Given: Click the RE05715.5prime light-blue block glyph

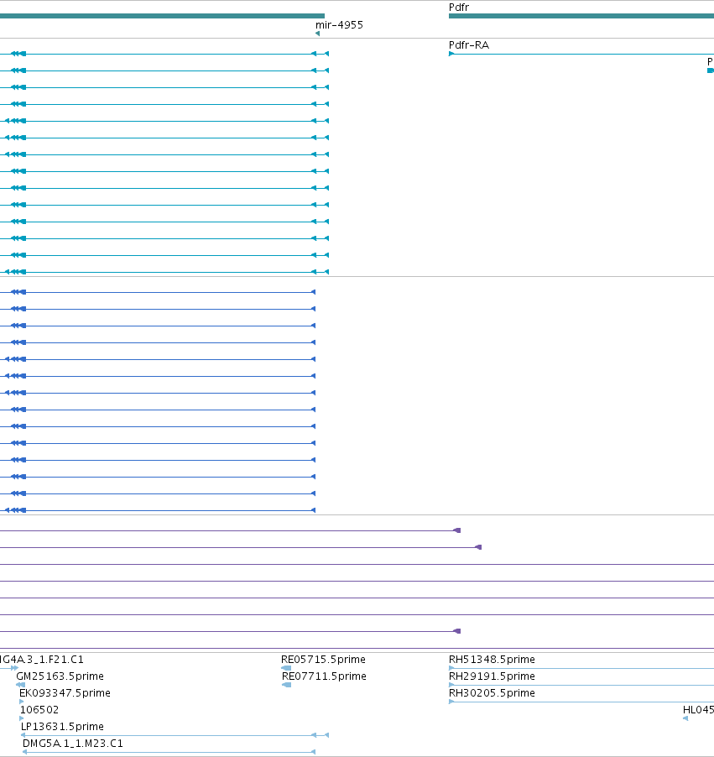Looking at the screenshot, I should coord(286,668).
